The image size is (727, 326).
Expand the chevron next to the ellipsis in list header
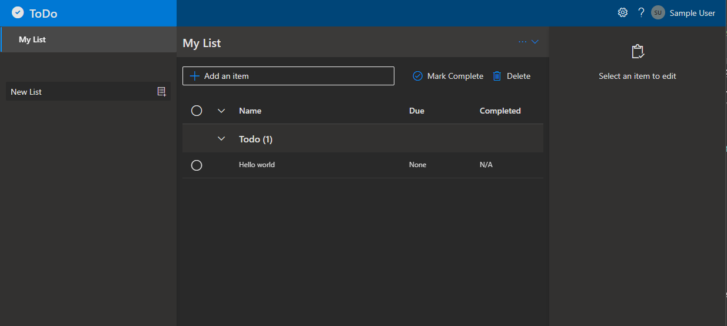(x=535, y=42)
